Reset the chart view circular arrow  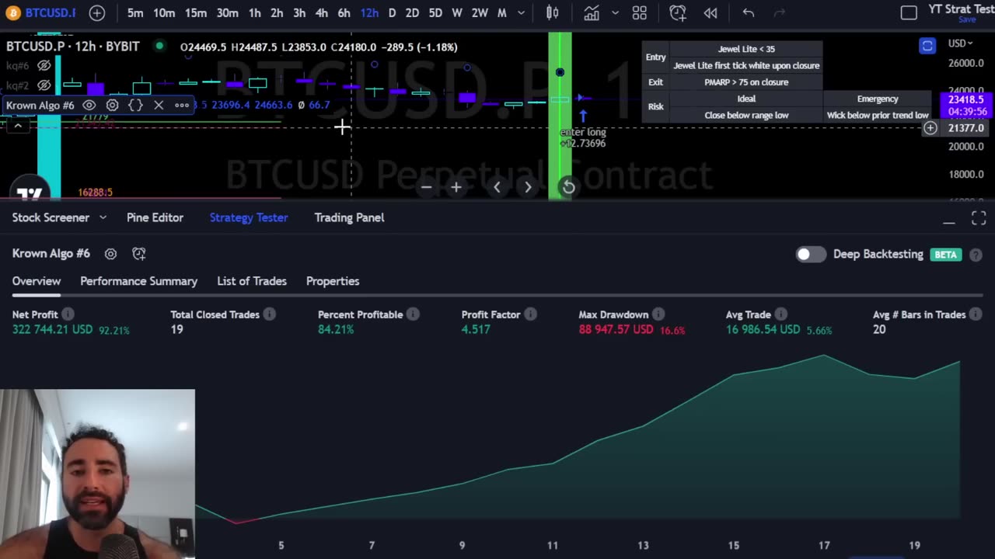pos(568,187)
